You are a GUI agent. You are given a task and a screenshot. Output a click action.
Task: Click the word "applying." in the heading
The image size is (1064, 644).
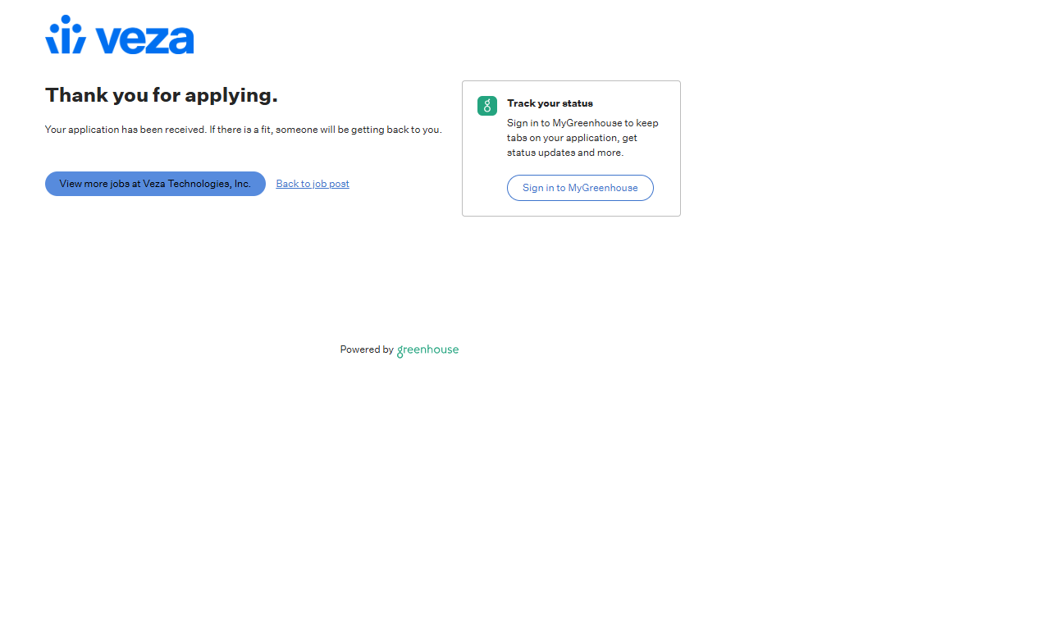tap(231, 96)
